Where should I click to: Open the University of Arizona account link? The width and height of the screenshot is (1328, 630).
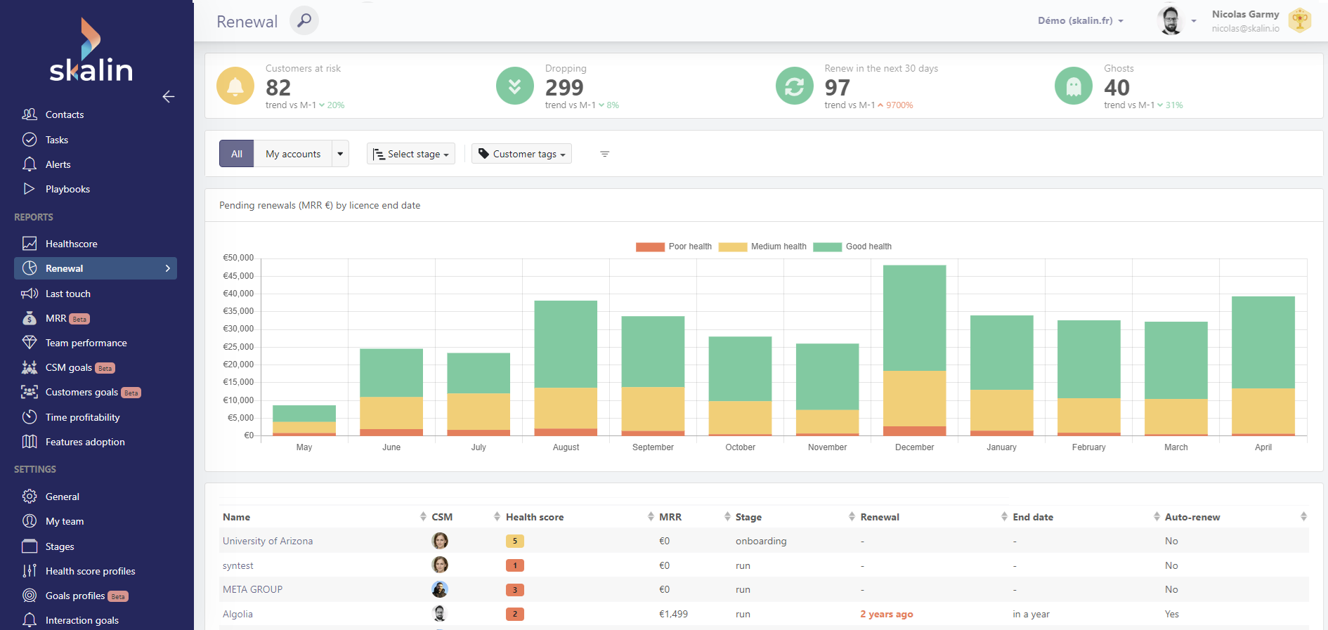coord(268,541)
